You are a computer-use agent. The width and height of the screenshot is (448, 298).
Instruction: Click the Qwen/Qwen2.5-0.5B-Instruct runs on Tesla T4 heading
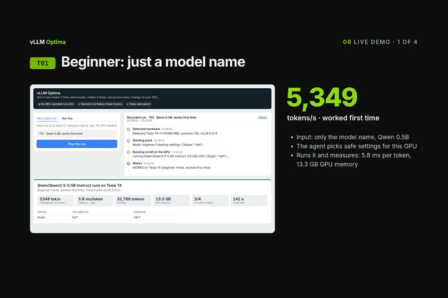[79, 185]
